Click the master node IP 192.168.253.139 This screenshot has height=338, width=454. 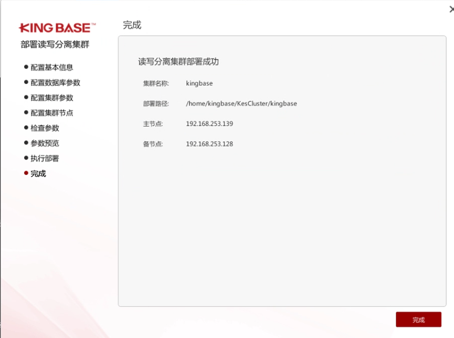point(209,124)
